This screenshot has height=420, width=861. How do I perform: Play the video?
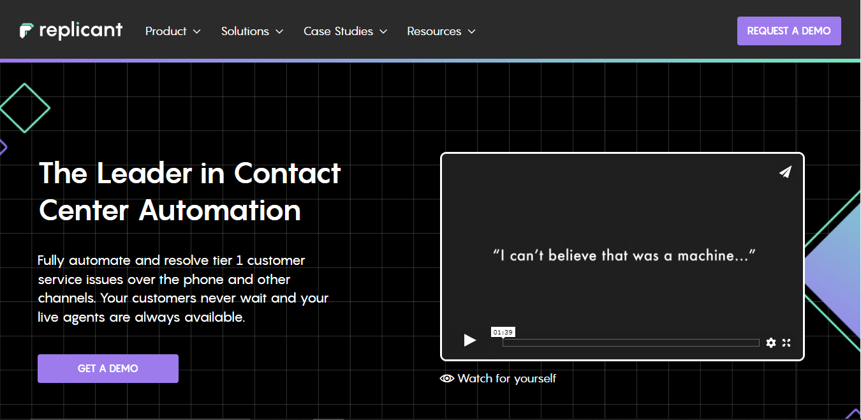coord(470,340)
